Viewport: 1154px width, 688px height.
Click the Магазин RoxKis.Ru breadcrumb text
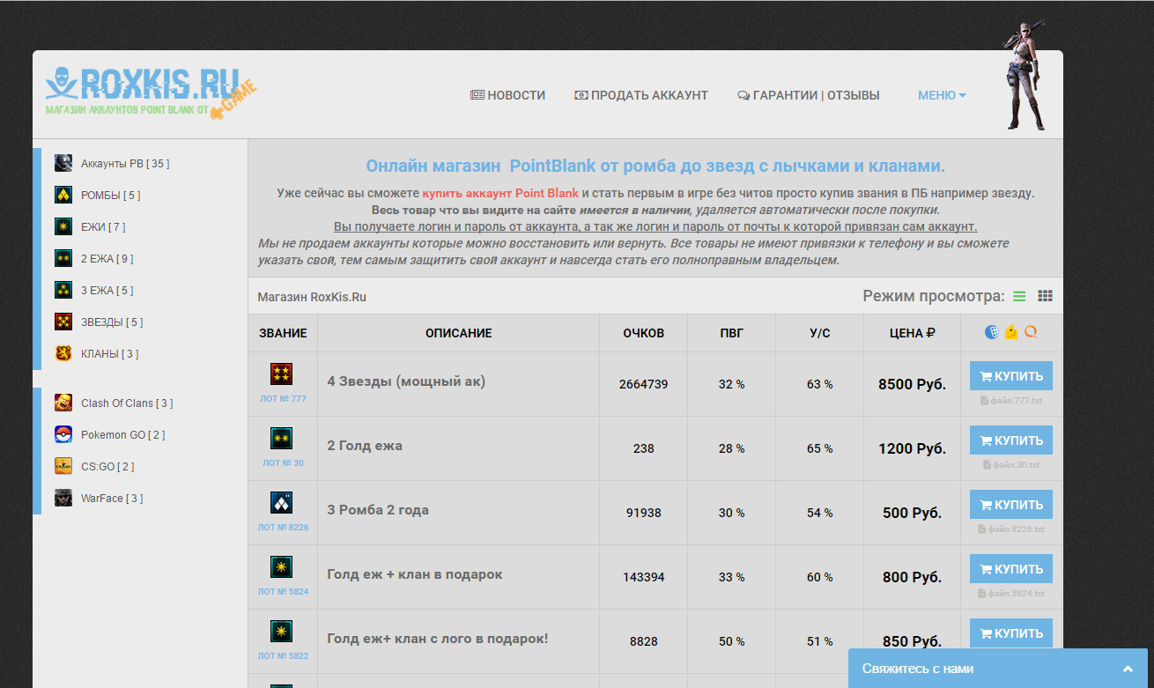click(x=312, y=297)
